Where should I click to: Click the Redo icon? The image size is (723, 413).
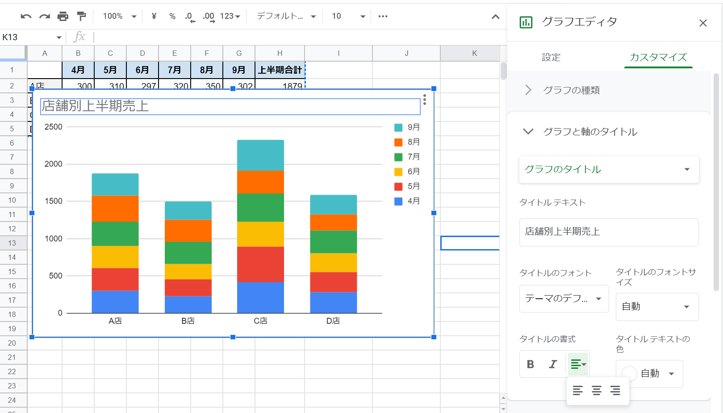[x=44, y=16]
